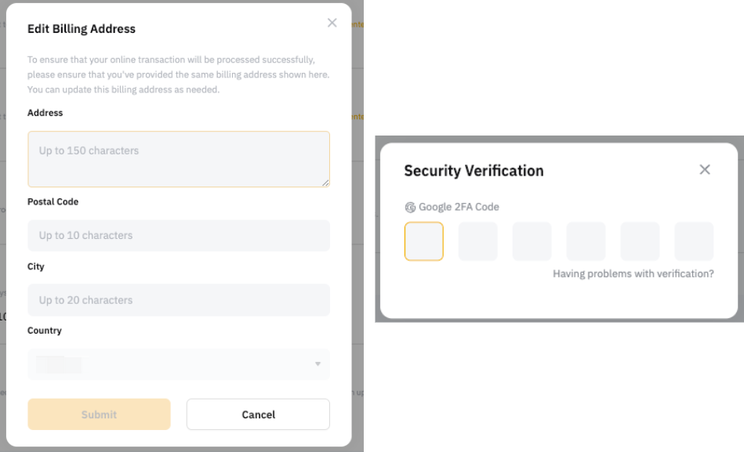Screen dimensions: 744x452
Task: Open the Country selection field
Action: click(179, 364)
